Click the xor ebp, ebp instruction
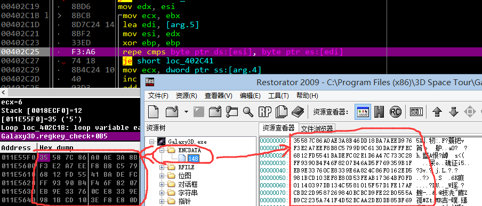Viewport: 482px width, 206px height. coord(151,43)
